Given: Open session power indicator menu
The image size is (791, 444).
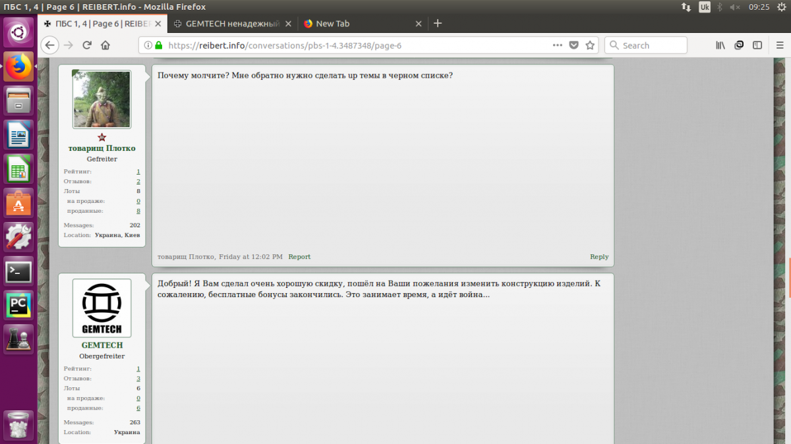Looking at the screenshot, I should coord(781,7).
